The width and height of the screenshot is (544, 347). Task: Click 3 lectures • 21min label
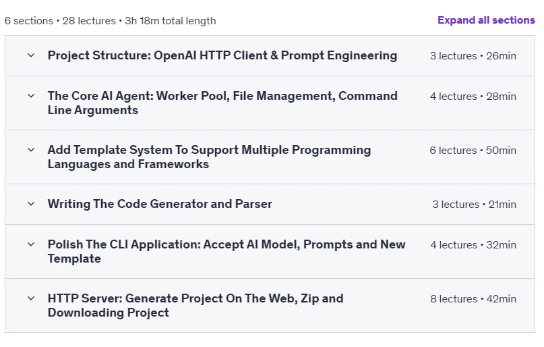click(475, 205)
